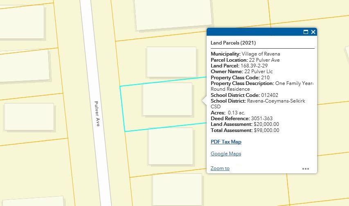Open the popup's three-dot more options menu

click(306, 168)
